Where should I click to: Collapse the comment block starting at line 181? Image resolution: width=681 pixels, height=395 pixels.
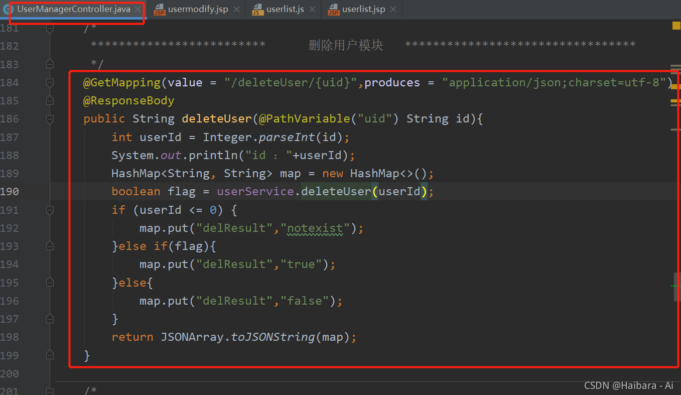(x=50, y=28)
